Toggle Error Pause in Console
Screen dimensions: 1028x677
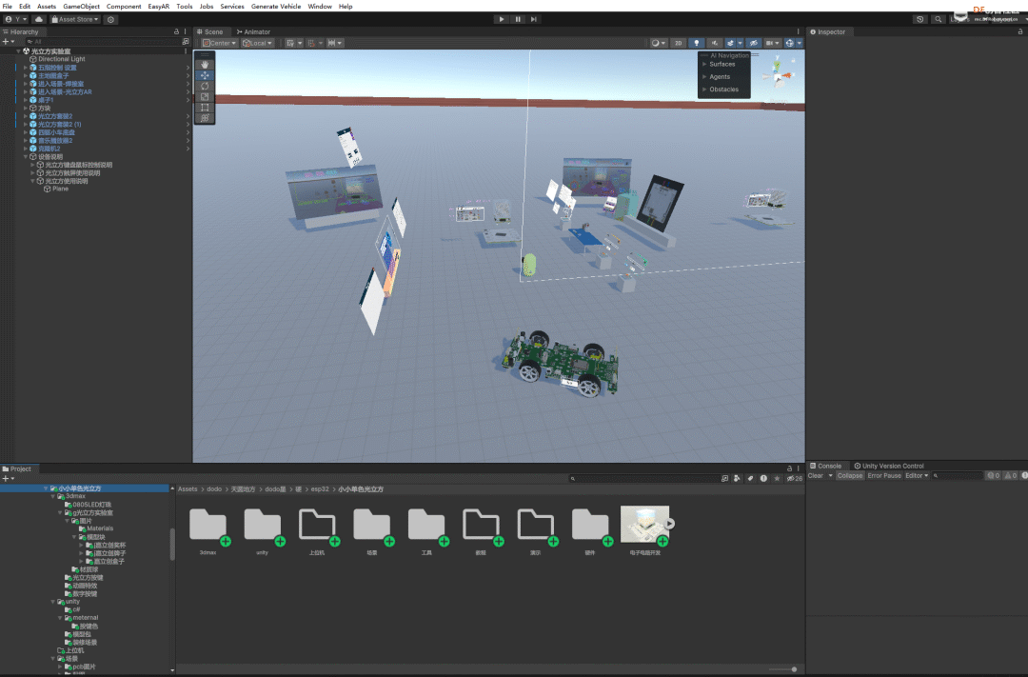(x=883, y=475)
